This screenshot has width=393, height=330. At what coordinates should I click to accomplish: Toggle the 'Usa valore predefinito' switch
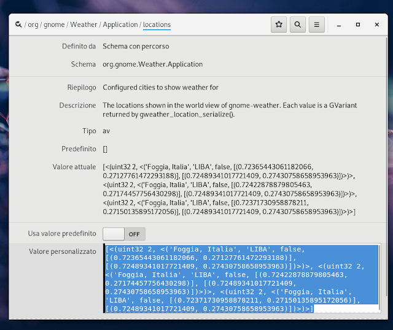pos(124,234)
